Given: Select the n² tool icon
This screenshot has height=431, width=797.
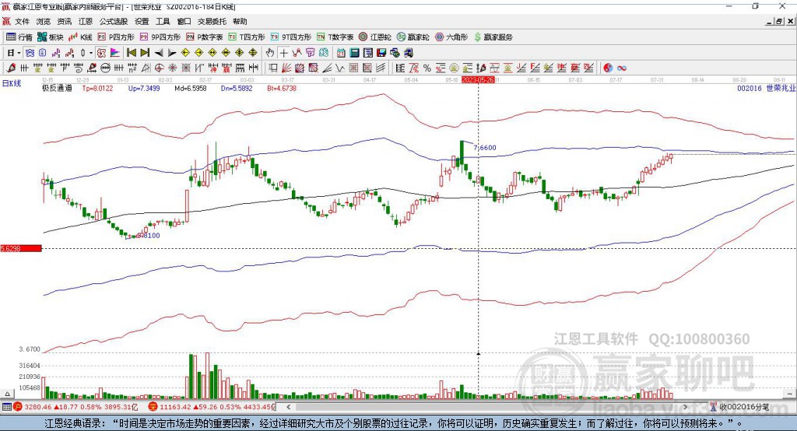Looking at the screenshot, I should [132, 68].
